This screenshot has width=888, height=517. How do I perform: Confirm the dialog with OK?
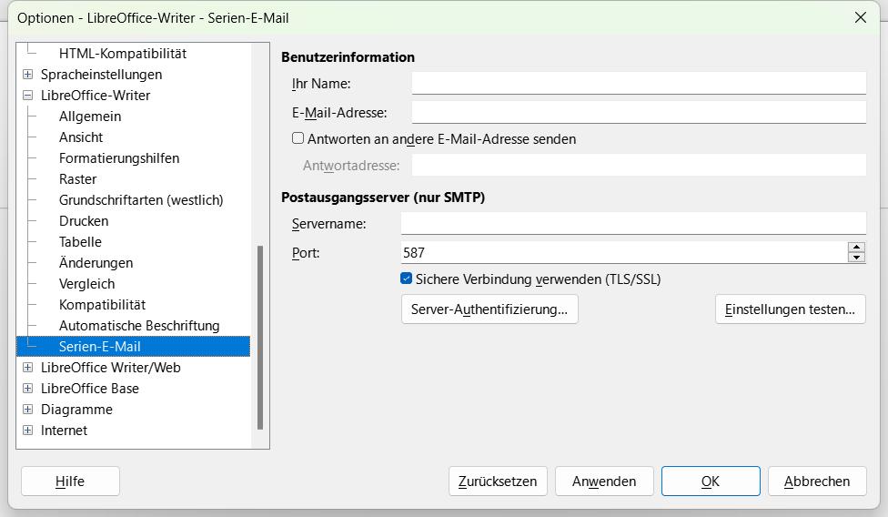point(711,482)
